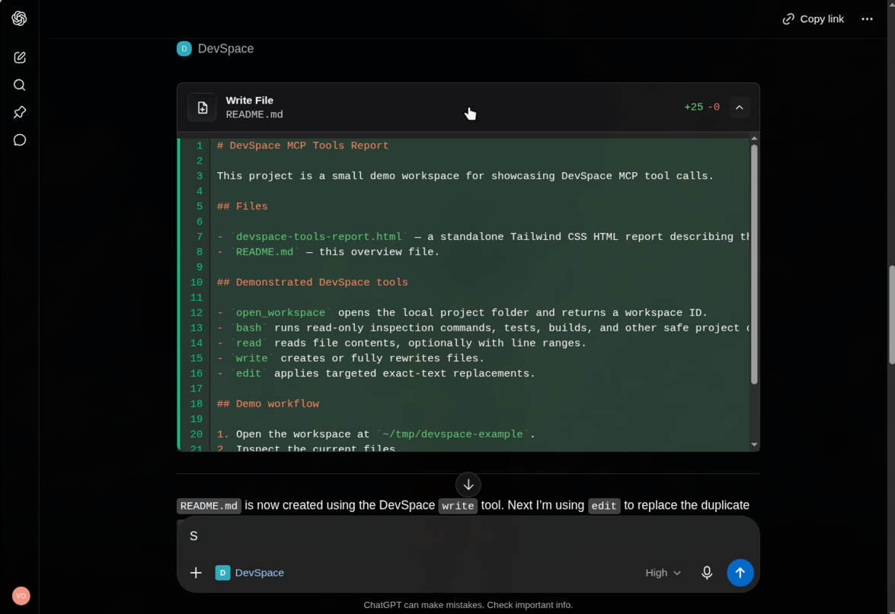The image size is (895, 614).
Task: Click the '## Demonstrated DevSpace tools' line
Action: [312, 283]
